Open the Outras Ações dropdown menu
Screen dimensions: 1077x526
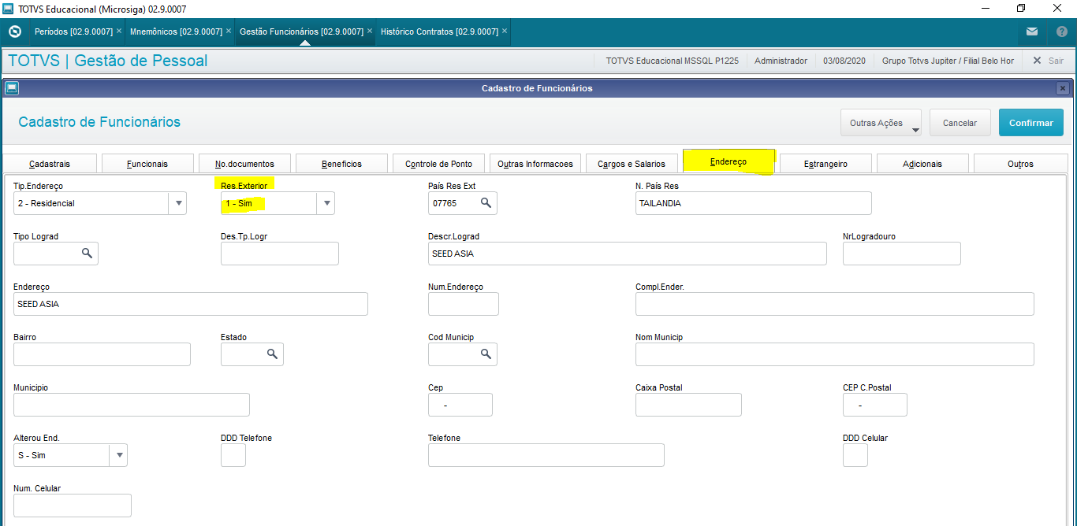[x=881, y=123]
